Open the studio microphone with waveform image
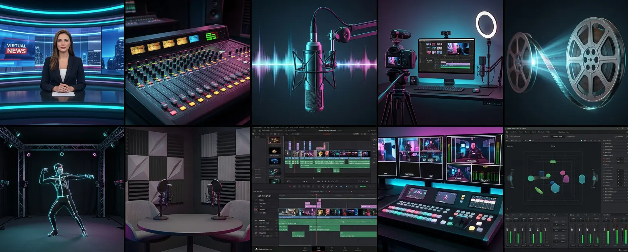This screenshot has height=252, width=628. pos(314,62)
